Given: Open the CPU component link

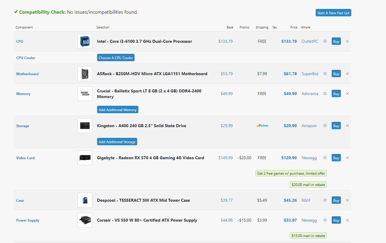Looking at the screenshot, I should click(x=20, y=42).
